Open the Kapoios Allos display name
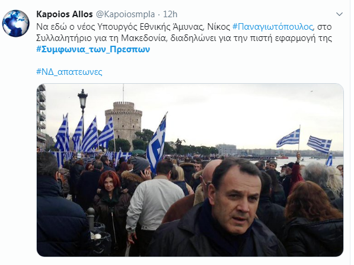This screenshot has width=354, height=265. pos(65,14)
